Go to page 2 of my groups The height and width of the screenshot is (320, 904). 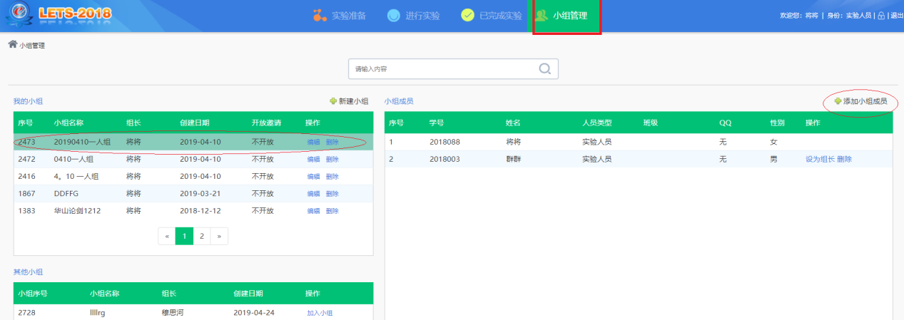[202, 236]
